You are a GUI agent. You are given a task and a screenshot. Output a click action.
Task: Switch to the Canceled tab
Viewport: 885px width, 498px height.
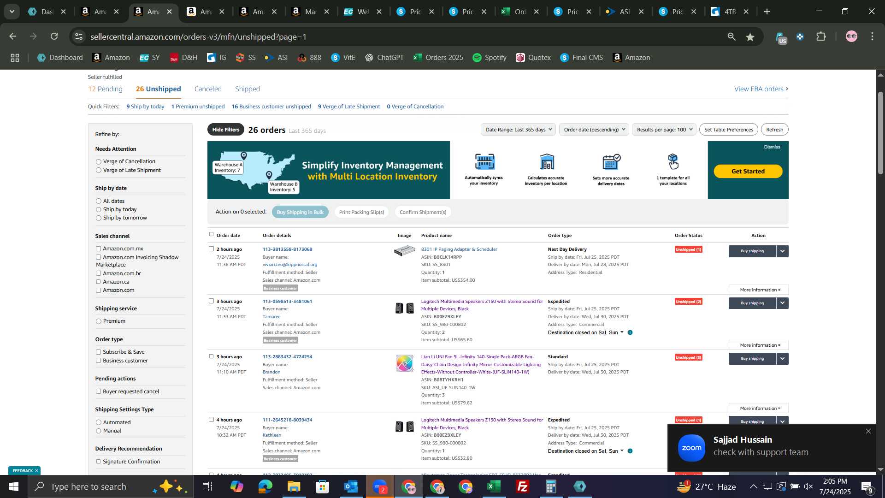click(208, 89)
